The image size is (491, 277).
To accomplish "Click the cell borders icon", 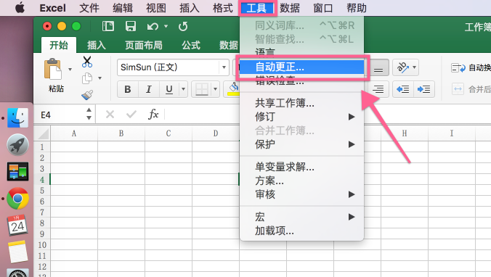I will coord(202,89).
